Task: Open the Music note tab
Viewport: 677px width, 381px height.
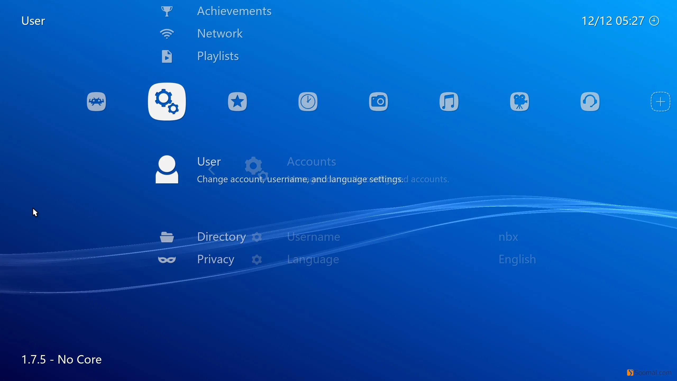Action: (449, 102)
